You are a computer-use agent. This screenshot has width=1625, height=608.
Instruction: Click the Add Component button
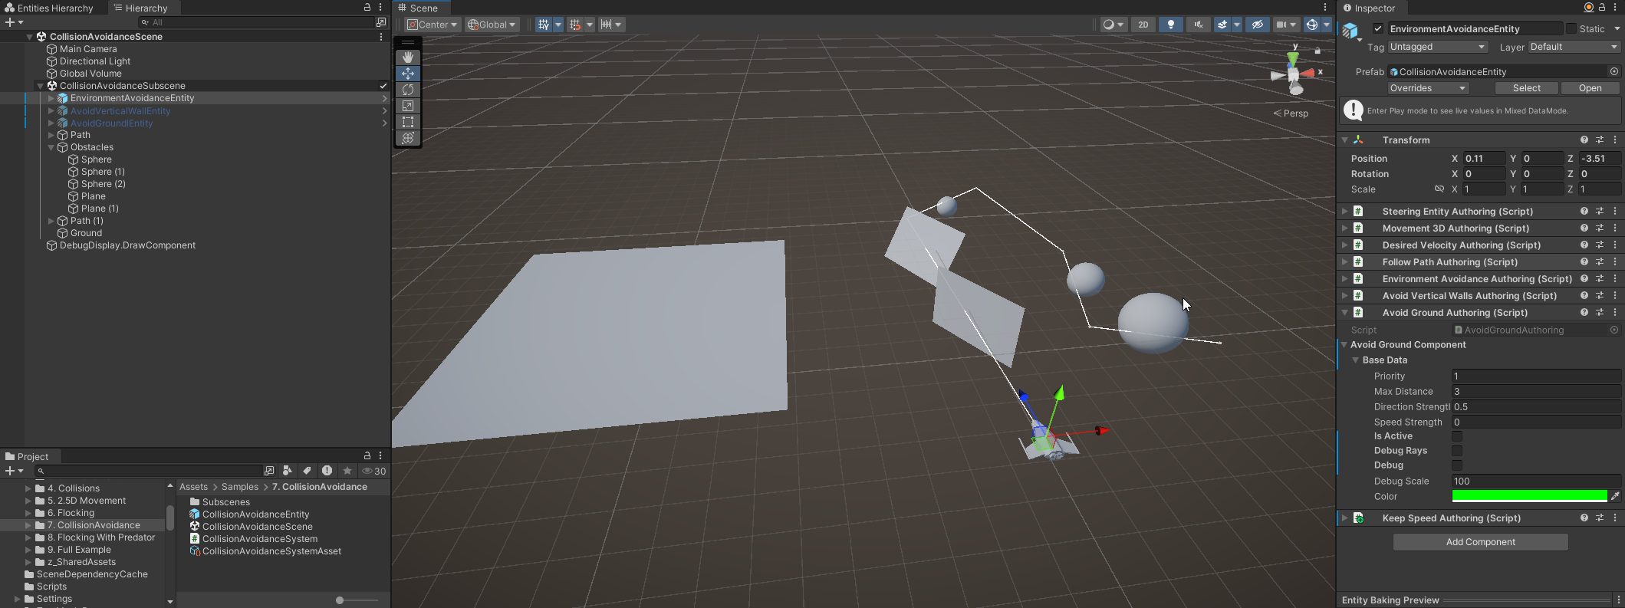pos(1480,542)
